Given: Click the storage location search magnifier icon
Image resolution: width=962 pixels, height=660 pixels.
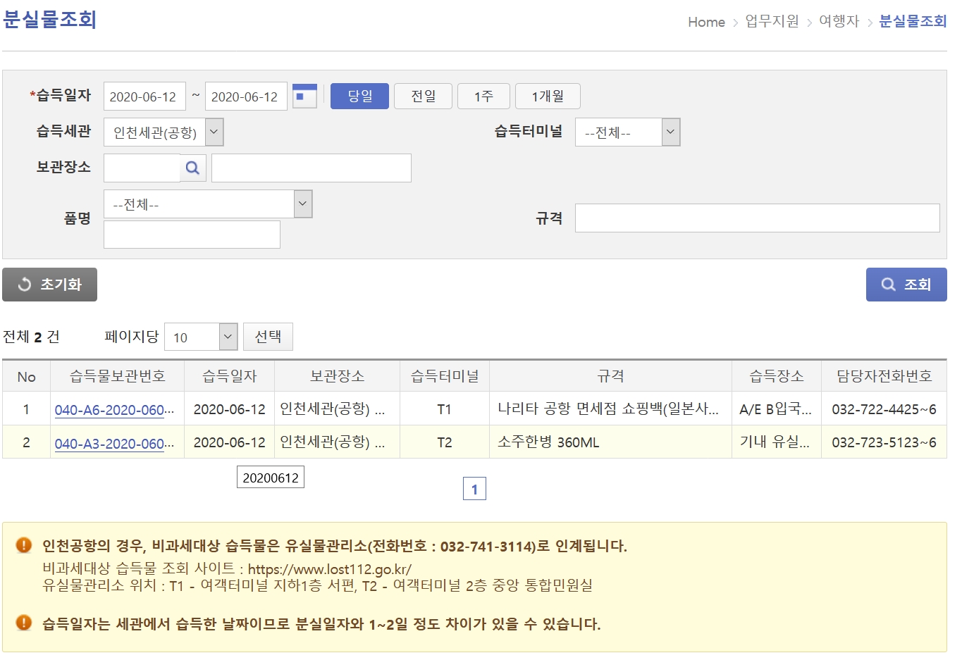Looking at the screenshot, I should pos(192,168).
